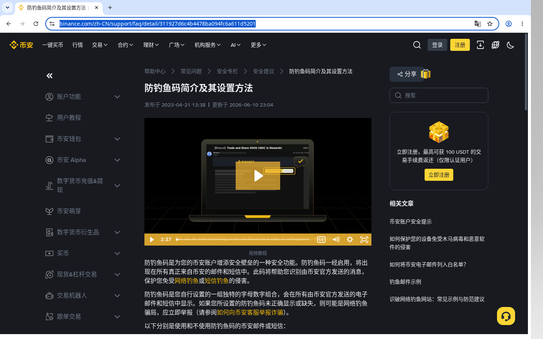543x339 pixels.
Task: Go to 常见问题 breadcrumb
Action: pos(191,71)
